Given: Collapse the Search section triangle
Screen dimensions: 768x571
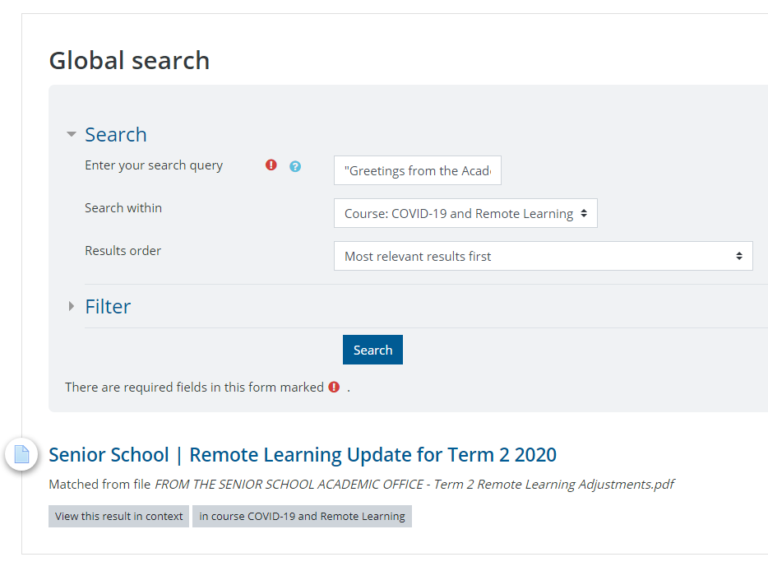Looking at the screenshot, I should pos(72,134).
